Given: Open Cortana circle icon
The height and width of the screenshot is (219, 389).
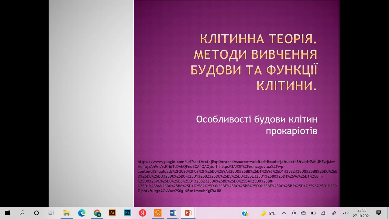Looking at the screenshot, I should (36, 213).
